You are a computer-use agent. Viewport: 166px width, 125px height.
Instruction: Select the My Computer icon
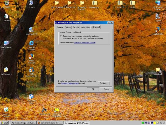(6, 43)
